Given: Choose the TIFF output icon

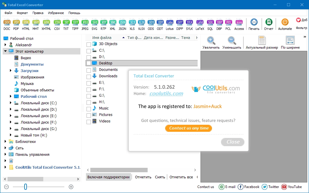Looking at the screenshot, I should pos(75,22).
